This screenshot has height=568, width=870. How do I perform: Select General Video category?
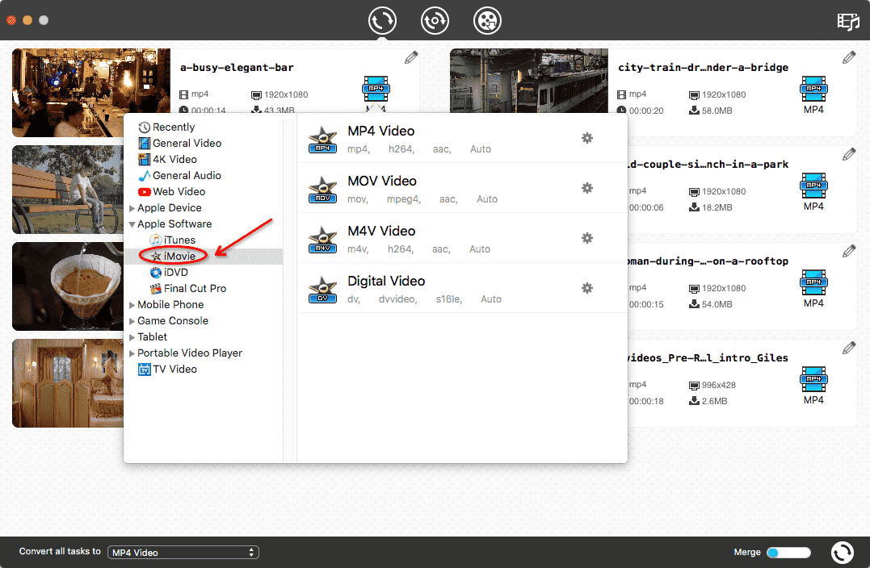pos(180,144)
